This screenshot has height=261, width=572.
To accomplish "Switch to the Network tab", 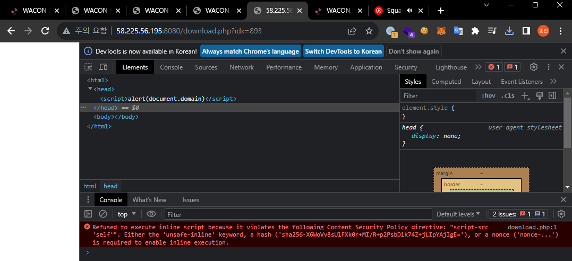I will tap(242, 67).
